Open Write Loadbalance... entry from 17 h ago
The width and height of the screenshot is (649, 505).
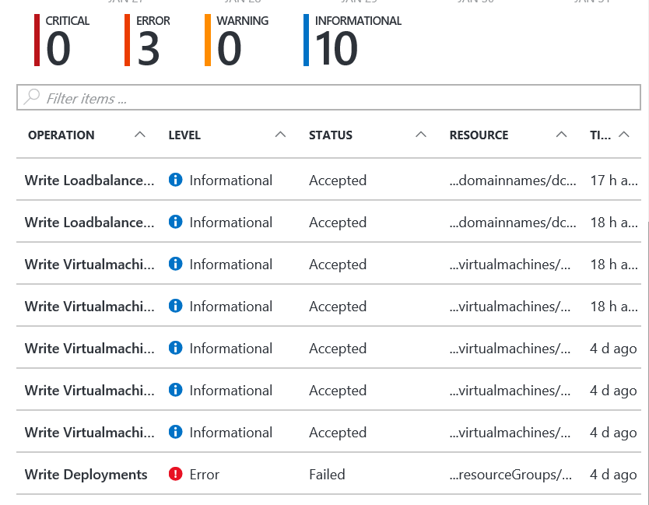(x=89, y=181)
